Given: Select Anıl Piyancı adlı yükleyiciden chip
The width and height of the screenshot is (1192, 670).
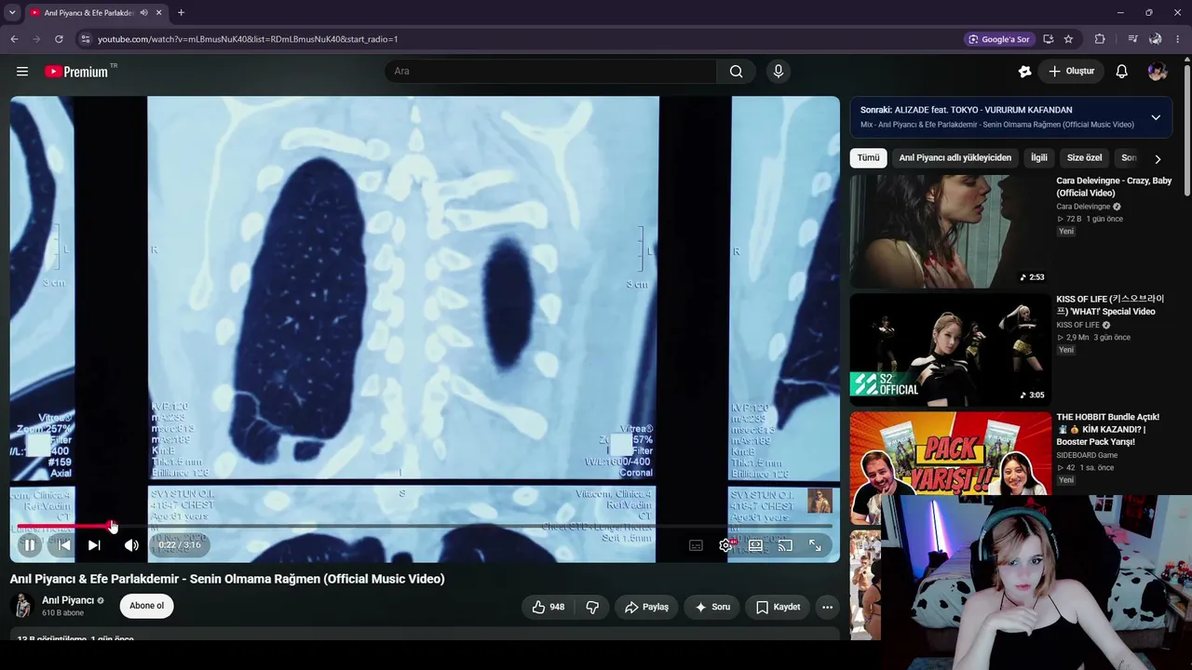Looking at the screenshot, I should (955, 158).
